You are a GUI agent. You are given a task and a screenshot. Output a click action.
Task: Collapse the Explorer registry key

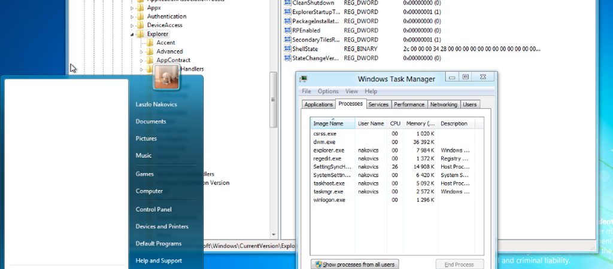[132, 34]
